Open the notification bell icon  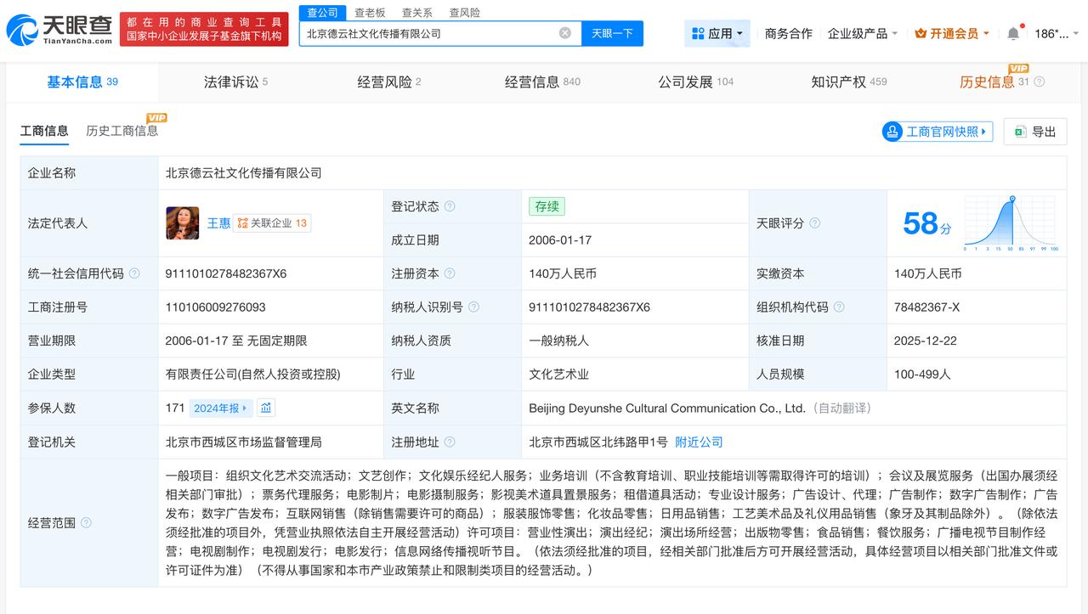(1012, 34)
